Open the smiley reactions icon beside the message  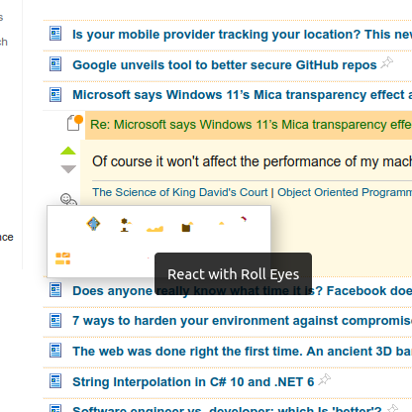68,199
